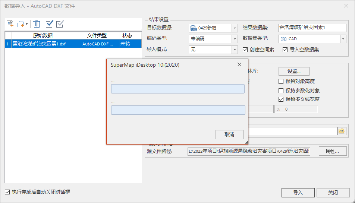Click the upper progress bar
355x203 pixels.
(178, 89)
